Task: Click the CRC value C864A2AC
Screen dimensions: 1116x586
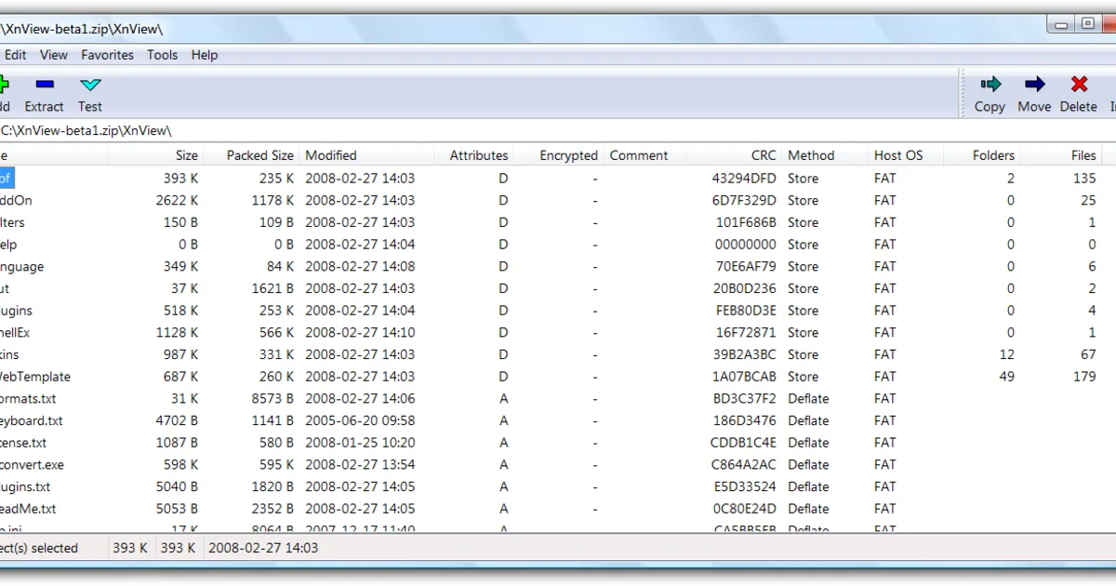Action: (x=744, y=465)
